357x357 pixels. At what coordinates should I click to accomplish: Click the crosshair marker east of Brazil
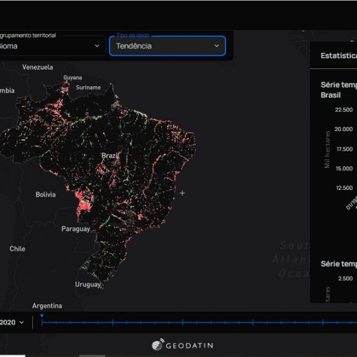click(x=182, y=193)
